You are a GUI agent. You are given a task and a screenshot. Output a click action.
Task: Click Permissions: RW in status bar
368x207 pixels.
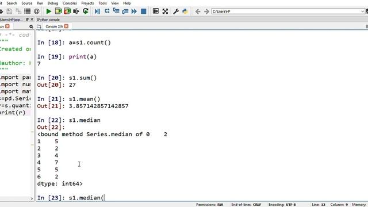point(209,205)
